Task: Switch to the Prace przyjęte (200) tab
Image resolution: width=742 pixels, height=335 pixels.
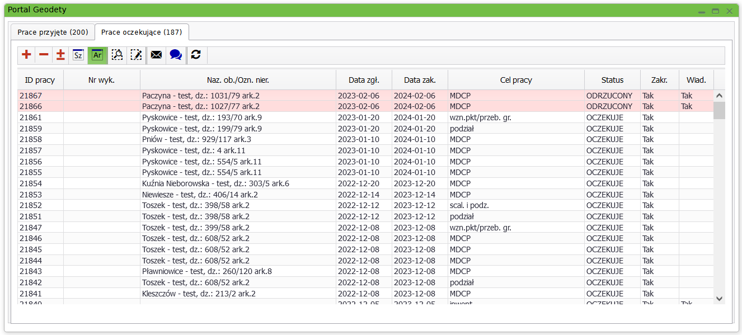Action: click(x=53, y=32)
